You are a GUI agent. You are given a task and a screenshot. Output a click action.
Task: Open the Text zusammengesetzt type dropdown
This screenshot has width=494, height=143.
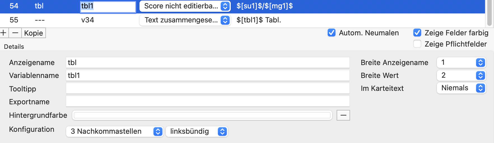point(185,20)
